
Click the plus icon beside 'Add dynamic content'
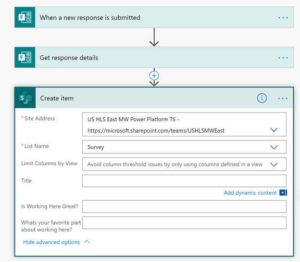click(283, 192)
